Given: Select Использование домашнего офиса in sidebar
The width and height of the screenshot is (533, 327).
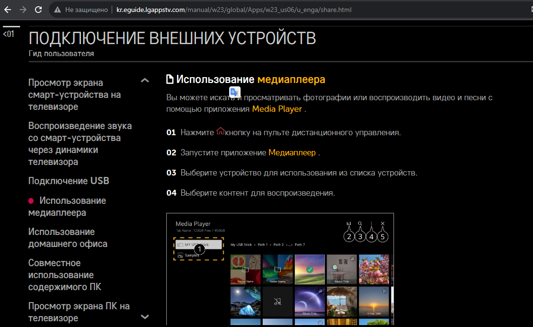Looking at the screenshot, I should [x=68, y=238].
